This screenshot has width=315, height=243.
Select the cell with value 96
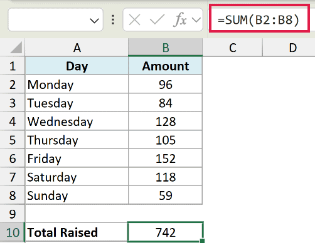pyautogui.click(x=166, y=85)
